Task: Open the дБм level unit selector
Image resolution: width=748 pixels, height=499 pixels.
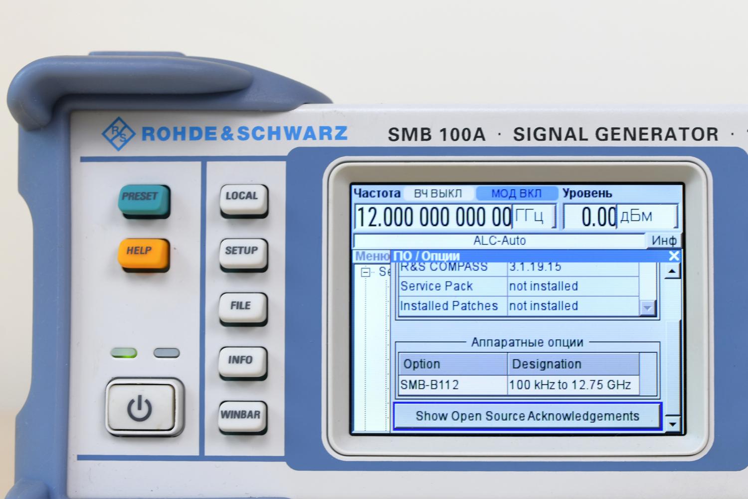Action: (x=647, y=217)
